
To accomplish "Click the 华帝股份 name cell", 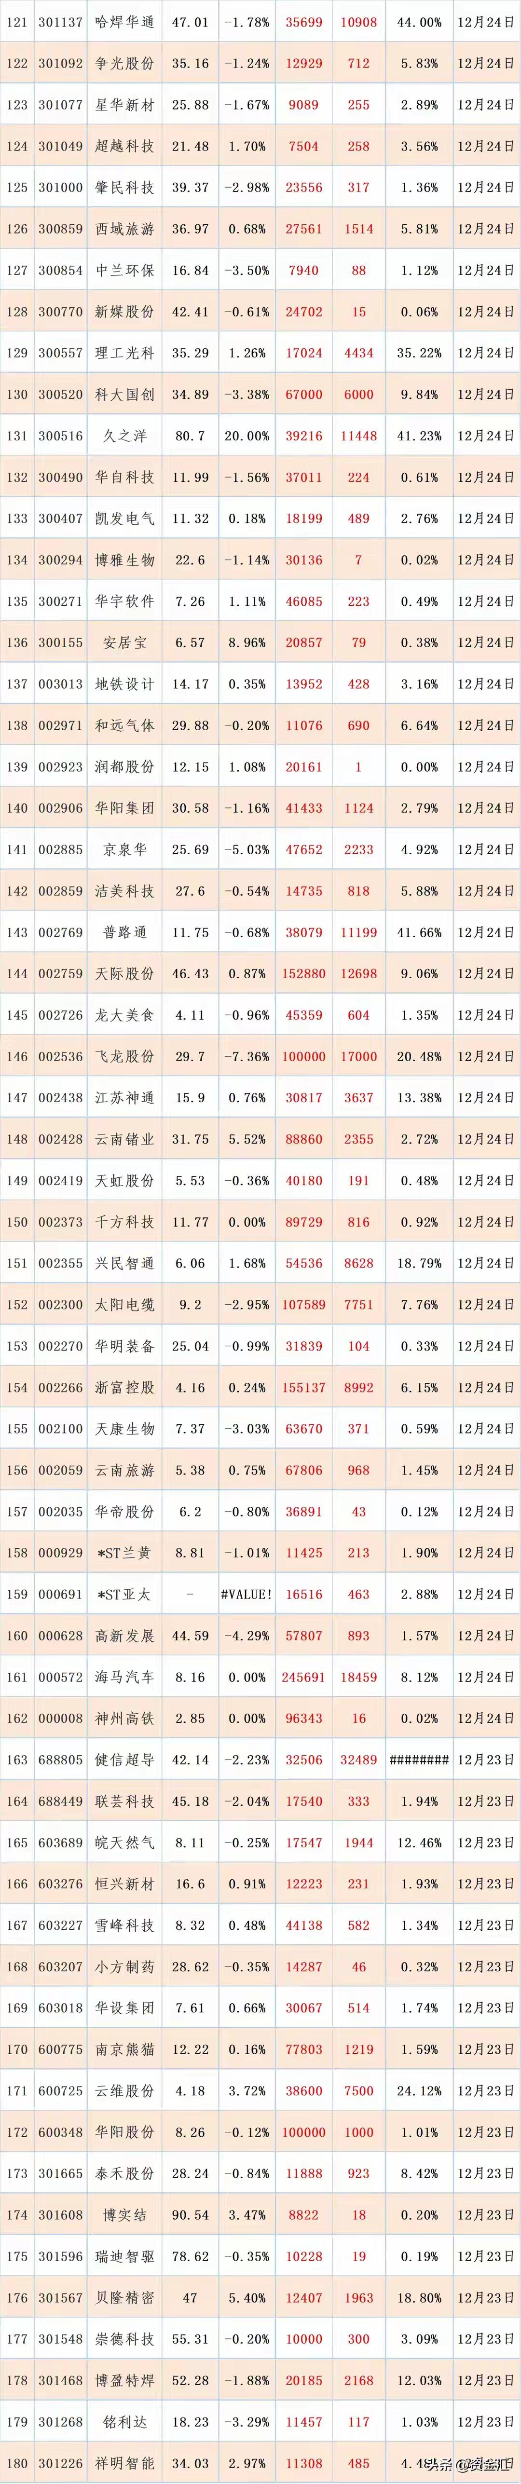I will pos(124,1512).
